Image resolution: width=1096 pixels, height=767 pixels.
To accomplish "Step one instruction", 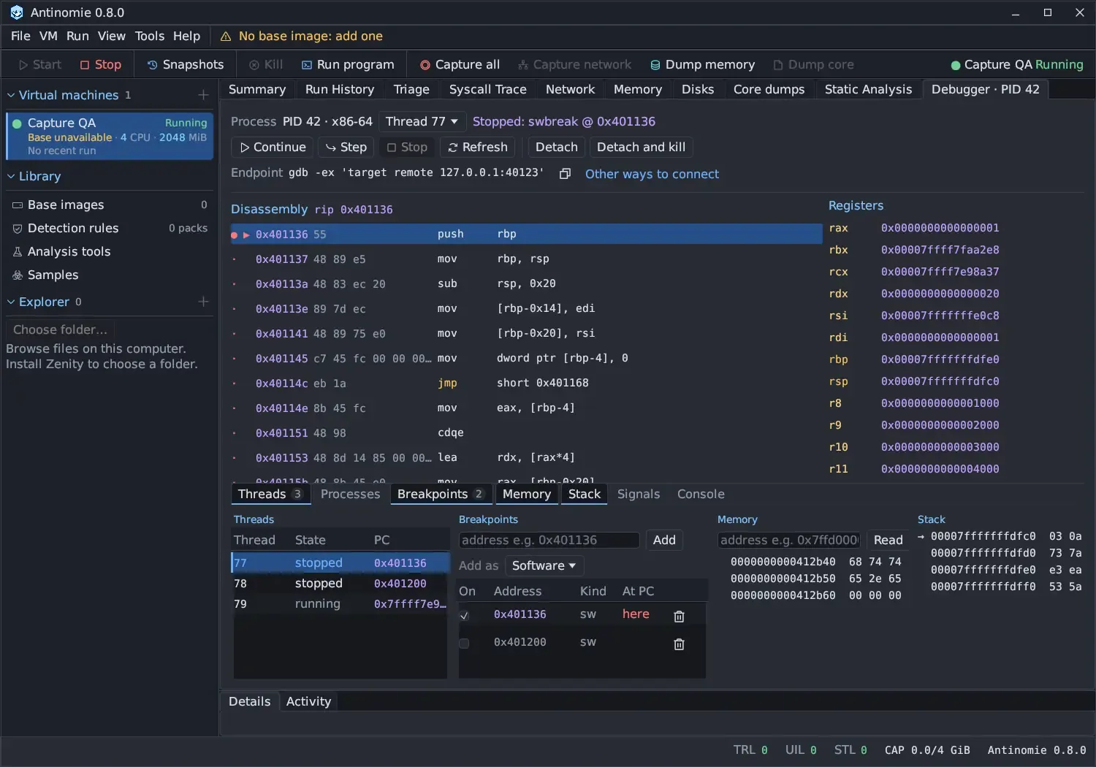I will coord(346,148).
